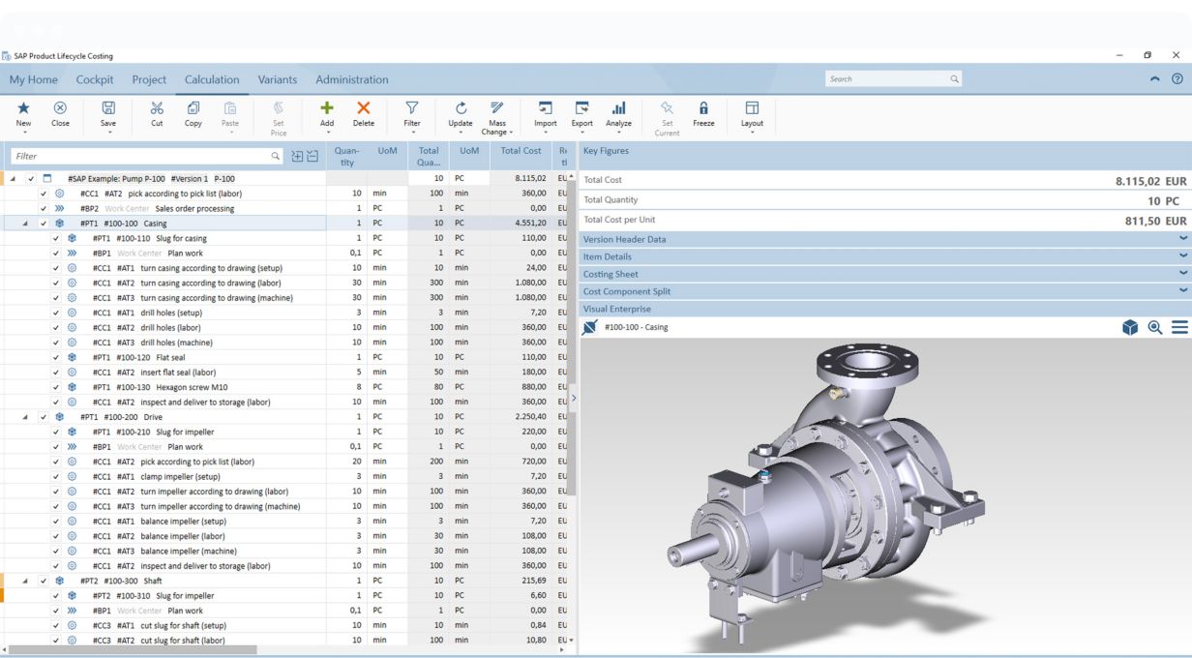Open the hamburger menu in Visual Enterprise
This screenshot has width=1192, height=658.
[x=1179, y=328]
